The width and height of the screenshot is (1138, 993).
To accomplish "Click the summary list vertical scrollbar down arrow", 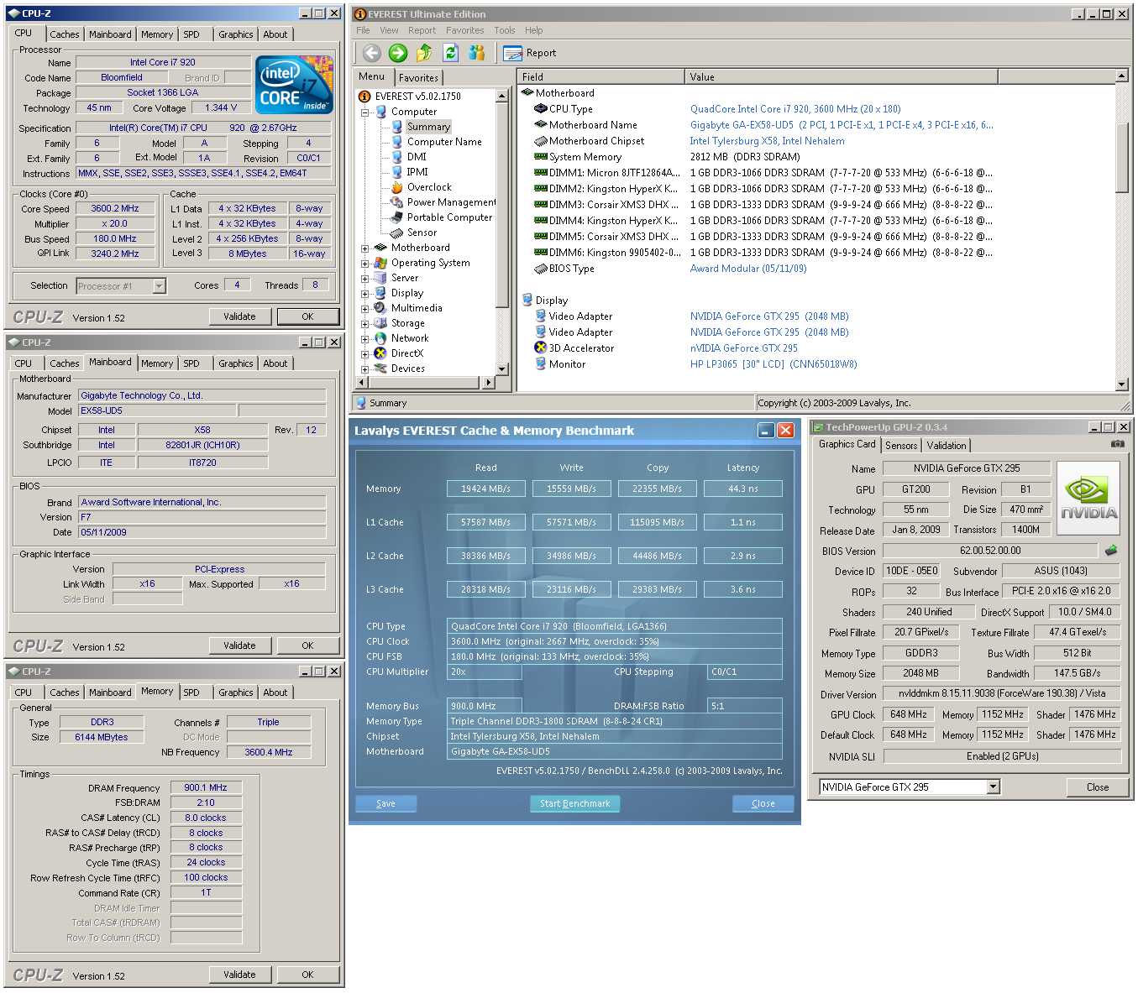I will pyautogui.click(x=1122, y=384).
